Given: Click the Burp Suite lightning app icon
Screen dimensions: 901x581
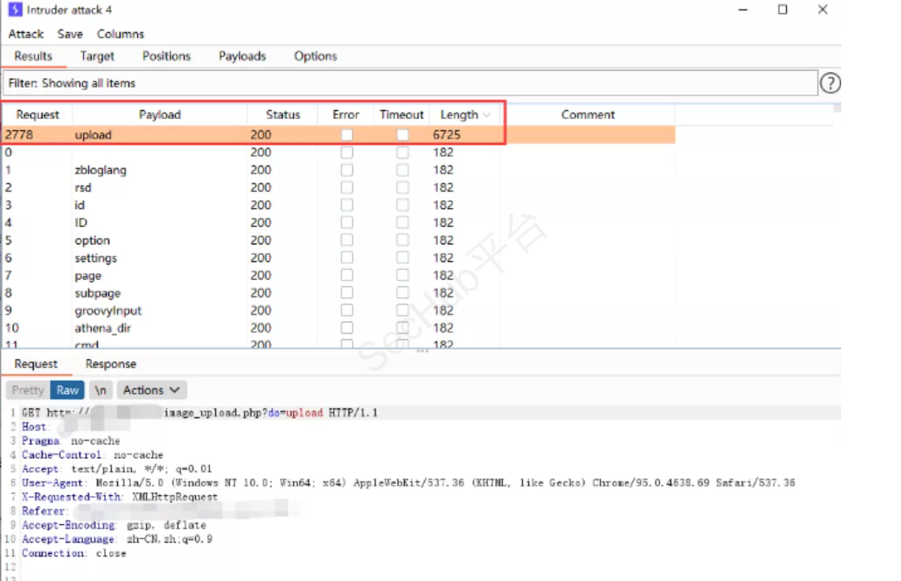Looking at the screenshot, I should tap(15, 10).
